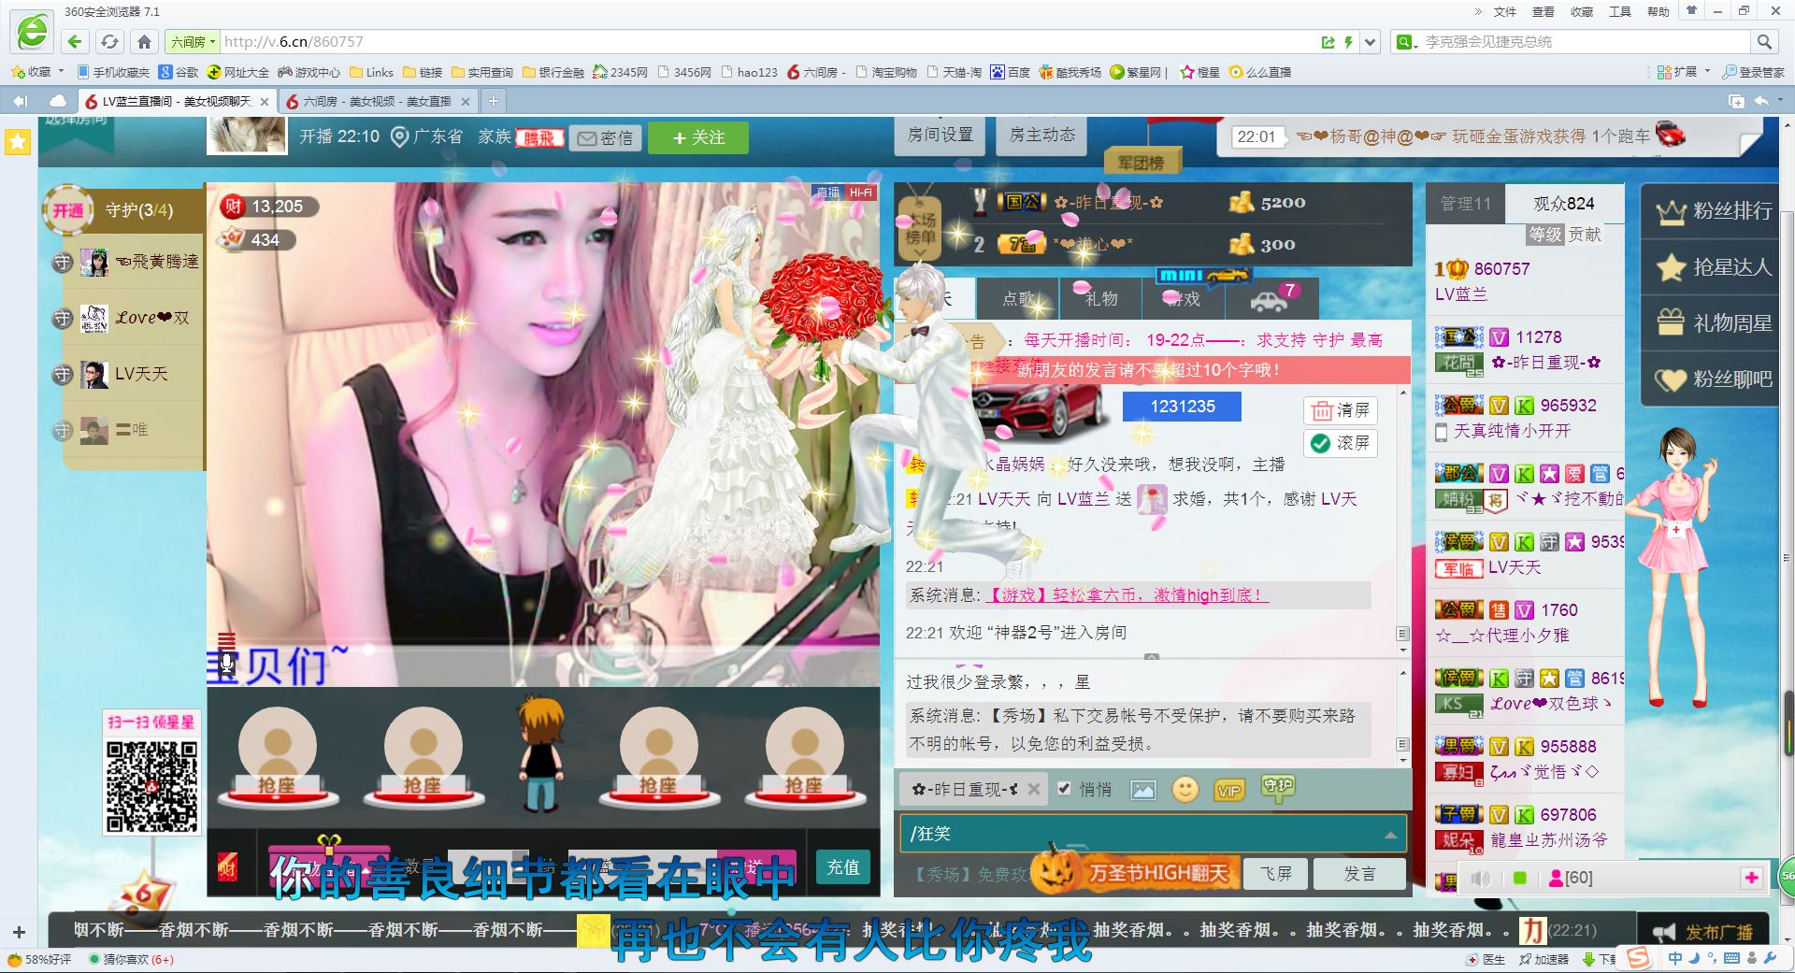Open the 查看 menu
The width and height of the screenshot is (1795, 973).
pyautogui.click(x=1543, y=11)
